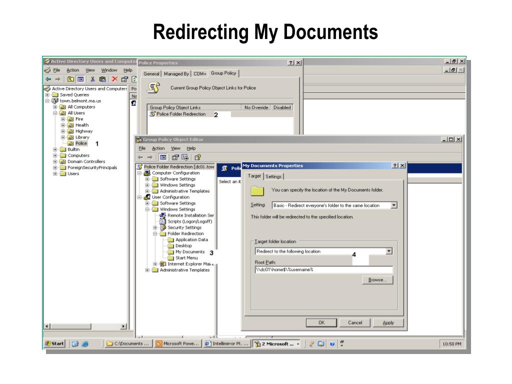
Task: Click Back arrow in Group Policy Object Editor toolbar
Action: [x=140, y=157]
